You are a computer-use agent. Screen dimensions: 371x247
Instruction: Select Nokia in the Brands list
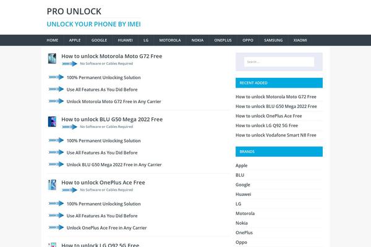tap(242, 223)
